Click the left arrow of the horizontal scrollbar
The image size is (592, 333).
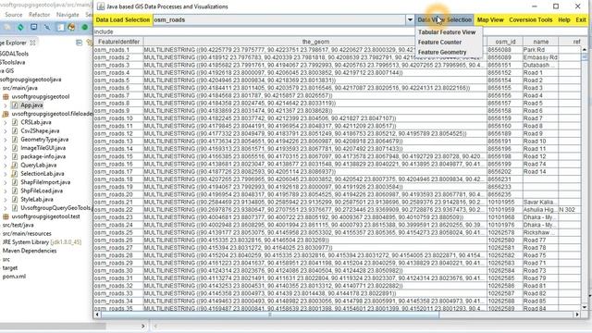97,314
